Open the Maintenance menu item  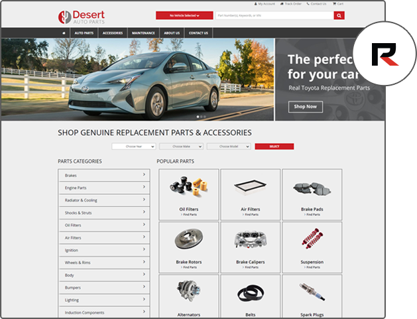point(143,32)
